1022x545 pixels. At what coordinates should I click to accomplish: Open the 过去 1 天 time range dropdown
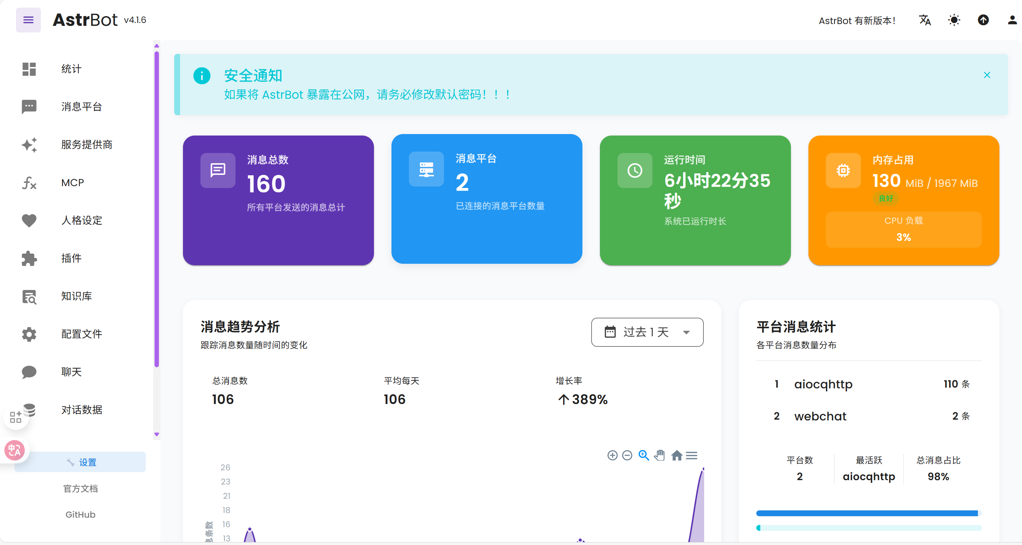pos(647,332)
